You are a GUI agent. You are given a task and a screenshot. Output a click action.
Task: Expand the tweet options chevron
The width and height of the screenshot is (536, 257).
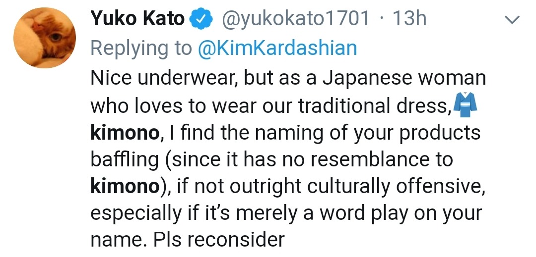[512, 20]
